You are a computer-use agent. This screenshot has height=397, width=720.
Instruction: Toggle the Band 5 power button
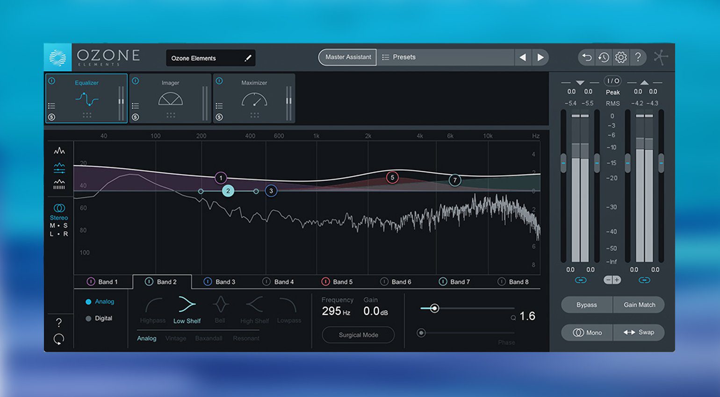click(x=325, y=282)
